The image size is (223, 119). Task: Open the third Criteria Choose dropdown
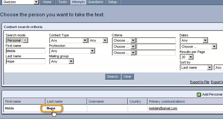(x=124, y=53)
